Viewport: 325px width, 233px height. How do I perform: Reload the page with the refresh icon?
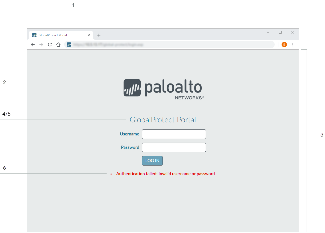[50, 45]
